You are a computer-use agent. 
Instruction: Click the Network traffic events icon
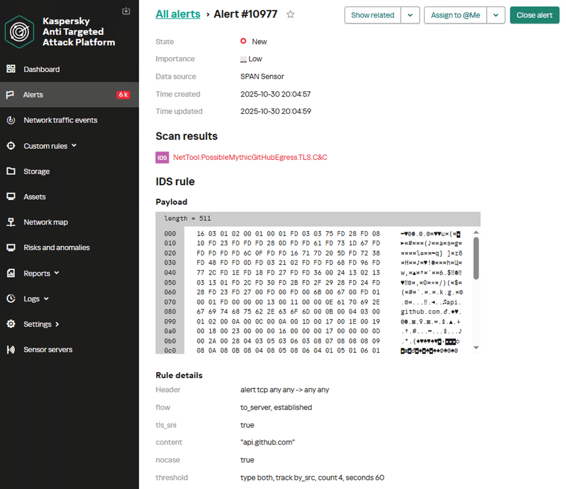pos(11,121)
